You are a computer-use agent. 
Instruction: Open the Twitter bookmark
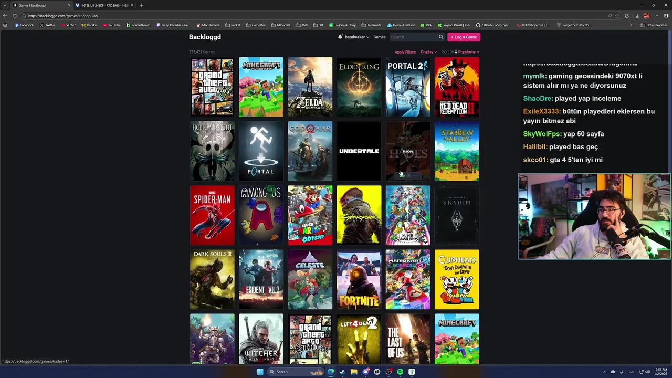coord(47,25)
